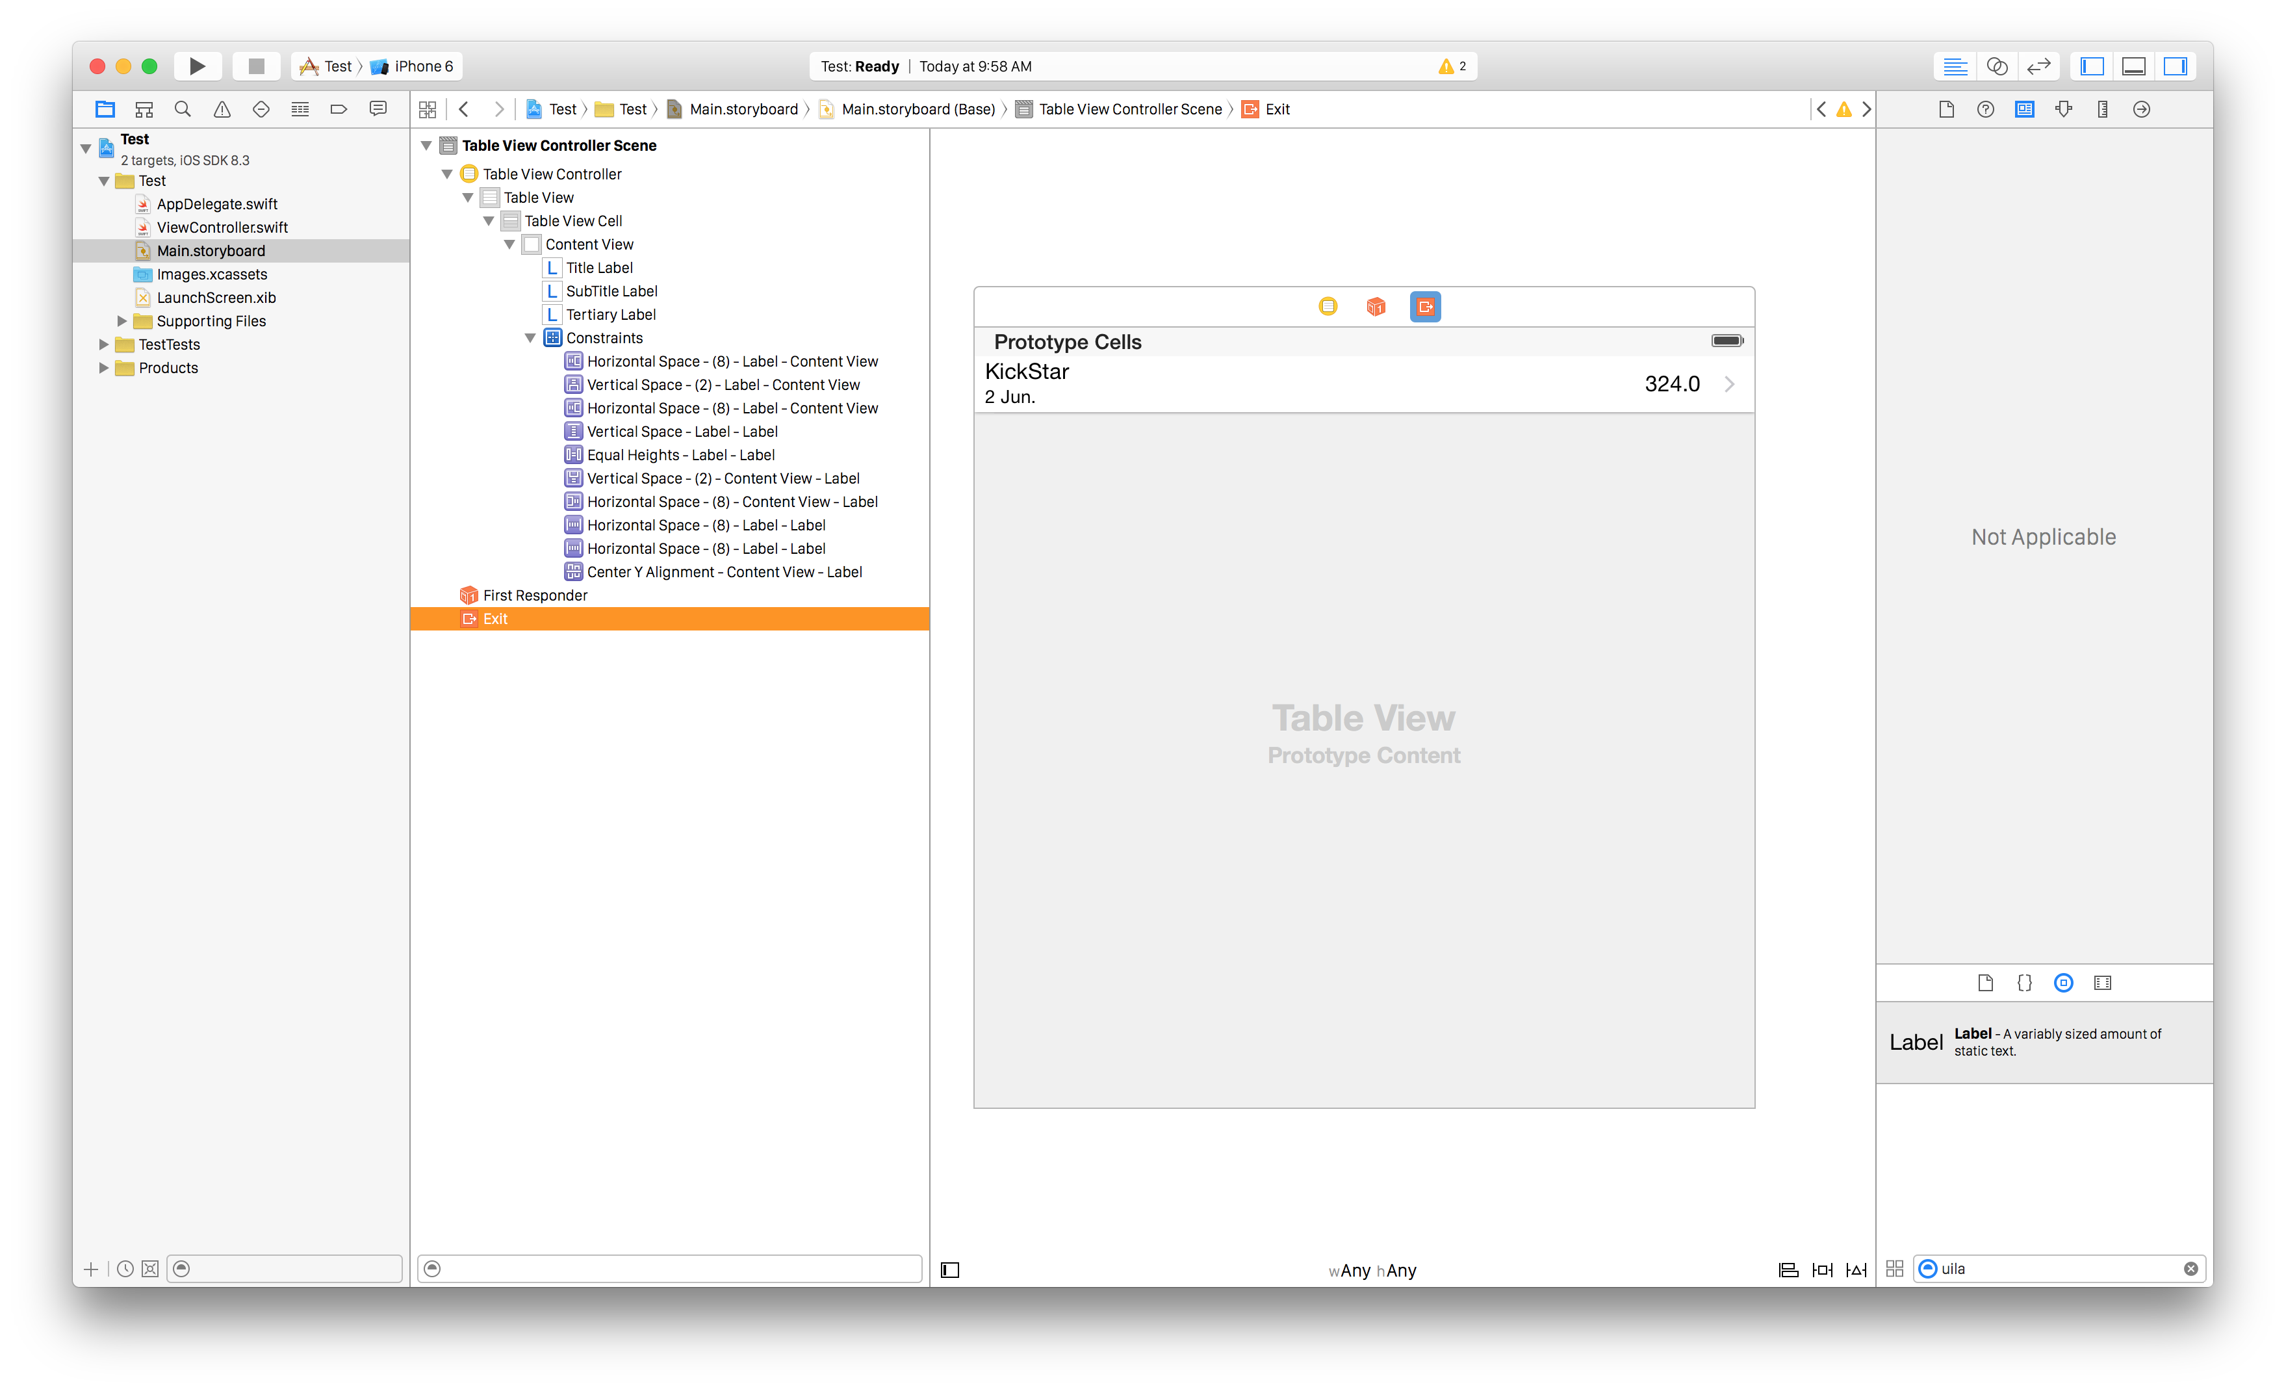Screen dimensions: 2286x1391
Task: Select Title Label in document outline
Action: tap(599, 267)
